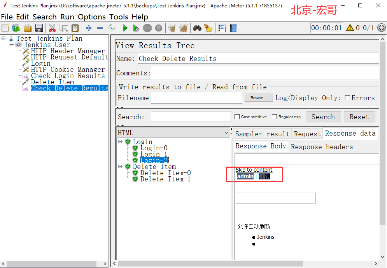
Task: Click the admin link in response
Action: (x=245, y=176)
